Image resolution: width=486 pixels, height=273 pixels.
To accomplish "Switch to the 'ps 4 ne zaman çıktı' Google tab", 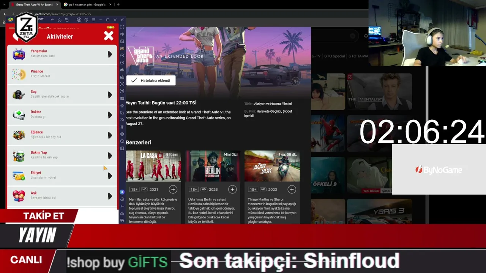I will coord(87,5).
